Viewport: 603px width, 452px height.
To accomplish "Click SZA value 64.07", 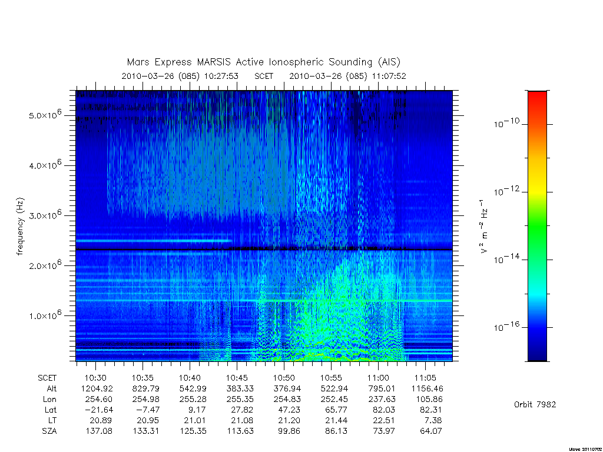I will (x=430, y=431).
